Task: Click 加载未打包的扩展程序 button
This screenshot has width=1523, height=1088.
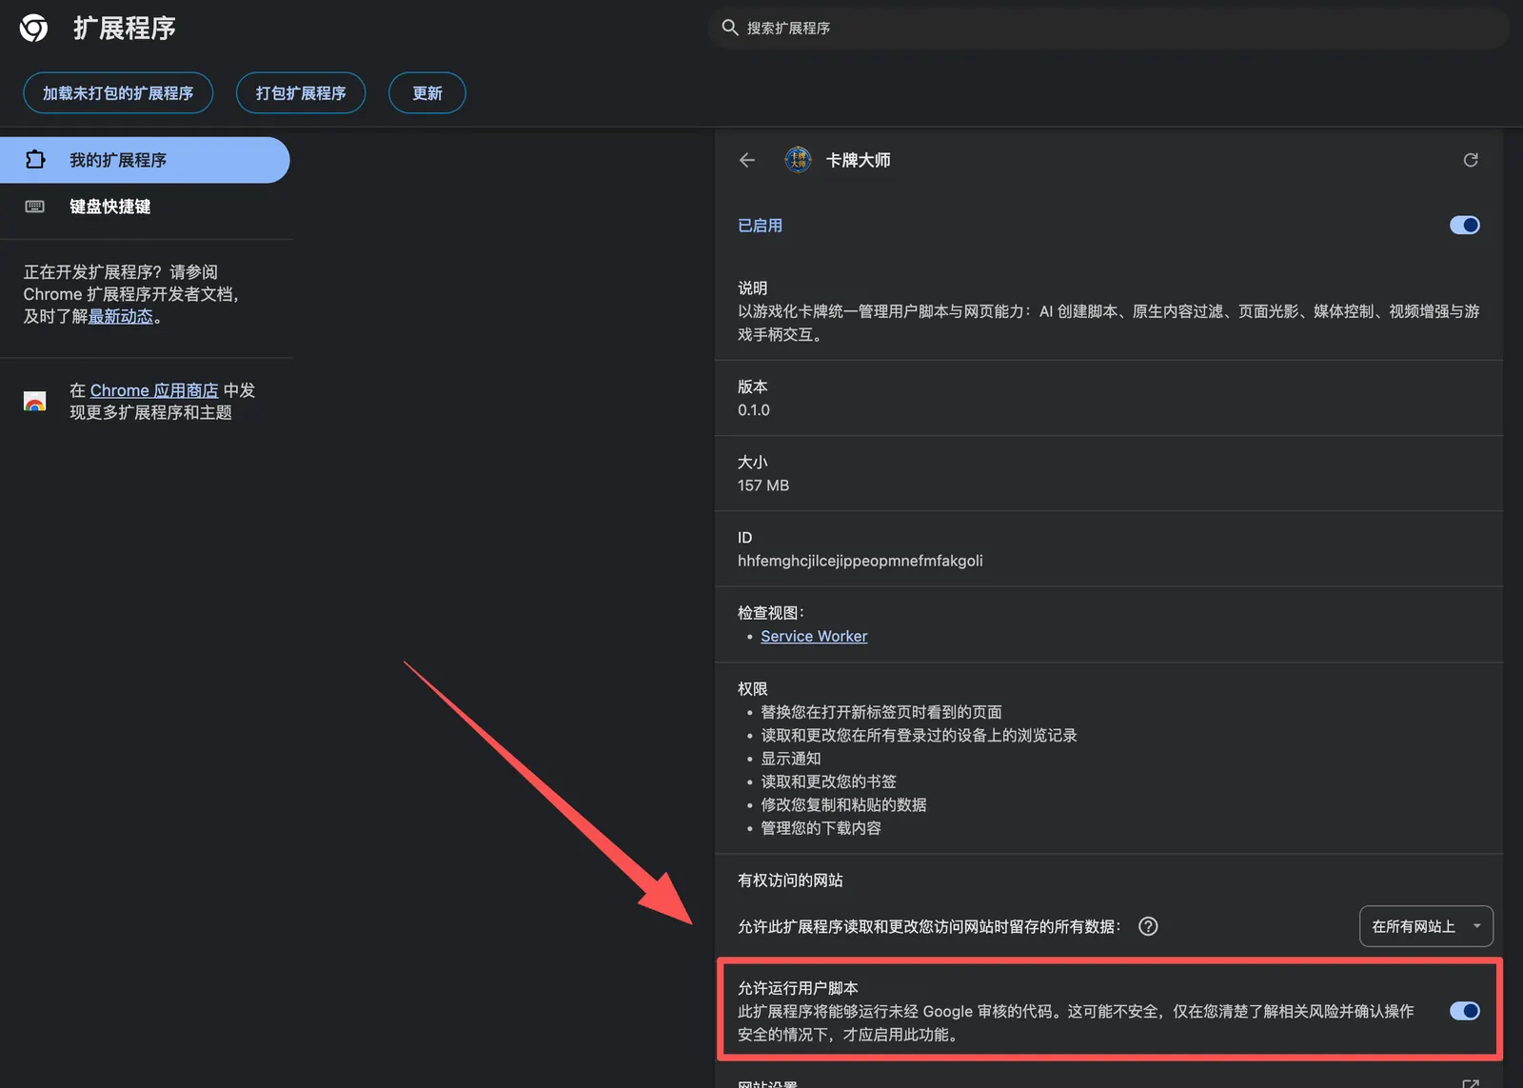Action: pos(118,93)
